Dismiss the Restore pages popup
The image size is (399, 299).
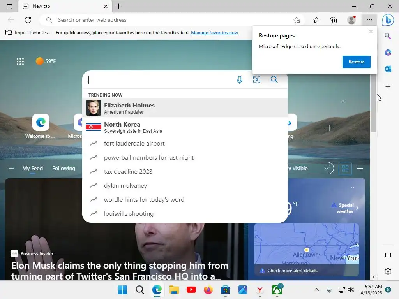371,32
